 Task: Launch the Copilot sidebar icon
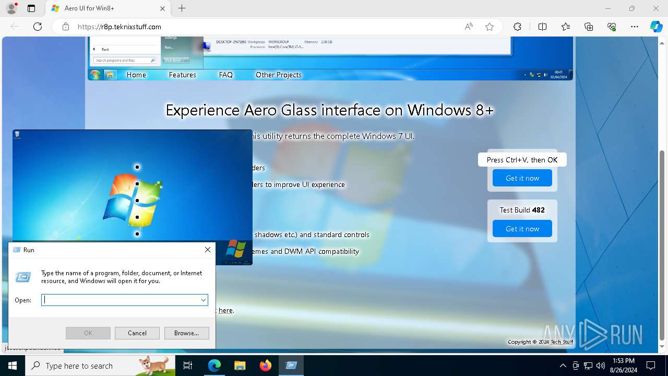(656, 27)
